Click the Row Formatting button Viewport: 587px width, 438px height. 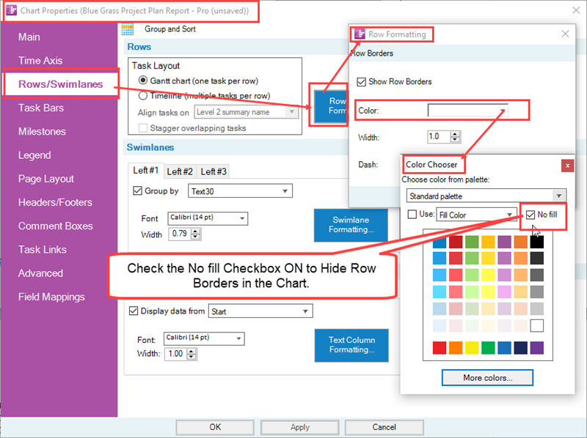[331, 105]
